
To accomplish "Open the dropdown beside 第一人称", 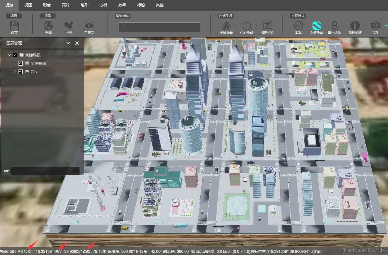I will pyautogui.click(x=344, y=26).
